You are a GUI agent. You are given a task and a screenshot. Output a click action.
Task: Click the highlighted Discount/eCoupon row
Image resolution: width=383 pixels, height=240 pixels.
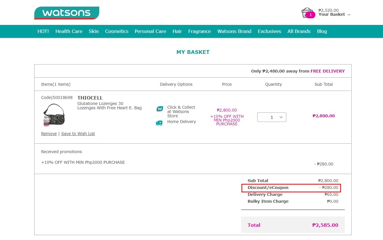(291, 188)
